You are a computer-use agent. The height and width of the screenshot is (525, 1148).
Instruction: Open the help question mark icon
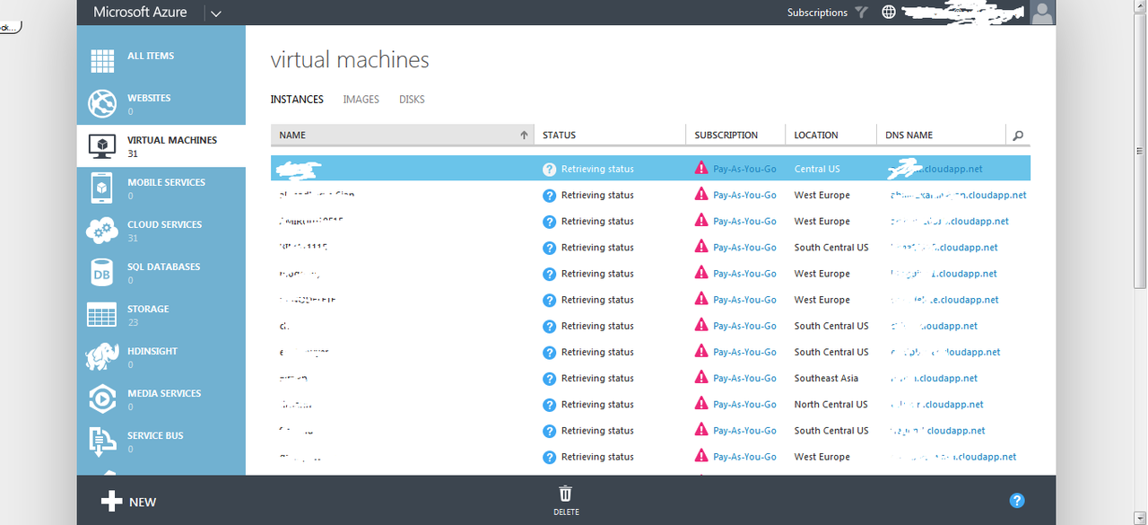click(x=1017, y=501)
